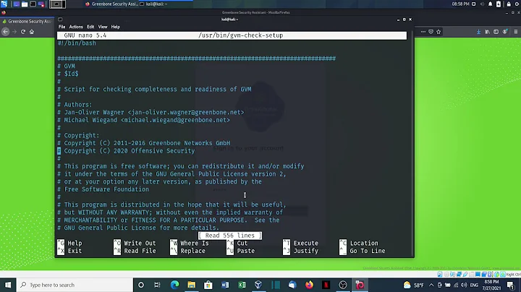Click the Jan-Oliver Wagner author line

coord(151,112)
